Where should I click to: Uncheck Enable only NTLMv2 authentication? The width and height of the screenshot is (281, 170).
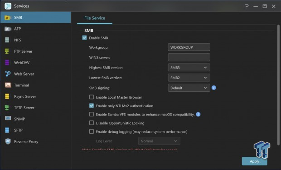[x=92, y=105]
